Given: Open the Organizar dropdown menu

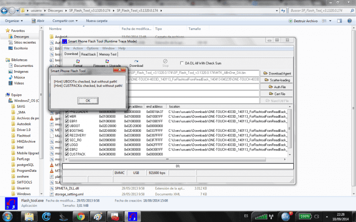Looking at the screenshot, I should pos(14,21).
